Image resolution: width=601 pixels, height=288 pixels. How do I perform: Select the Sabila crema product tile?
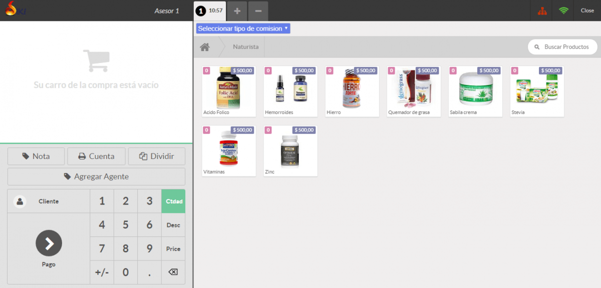click(475, 91)
